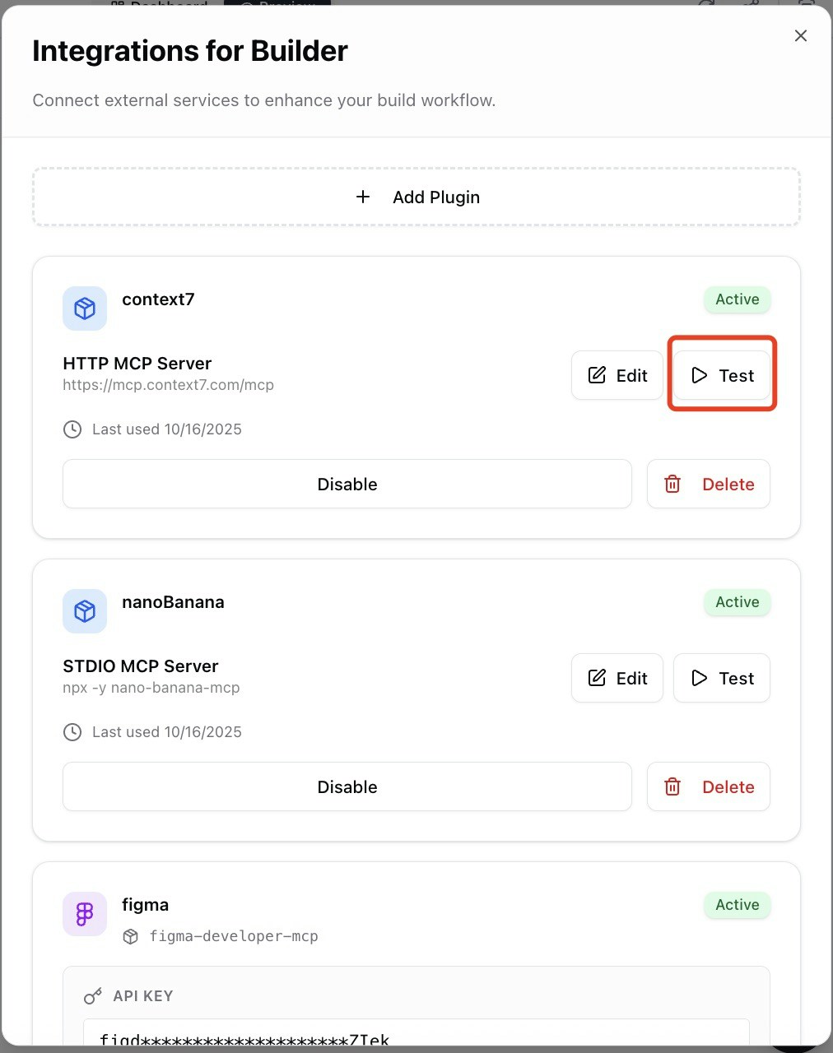This screenshot has height=1053, width=833.
Task: Edit the nanoBanana server settings
Action: coord(617,678)
